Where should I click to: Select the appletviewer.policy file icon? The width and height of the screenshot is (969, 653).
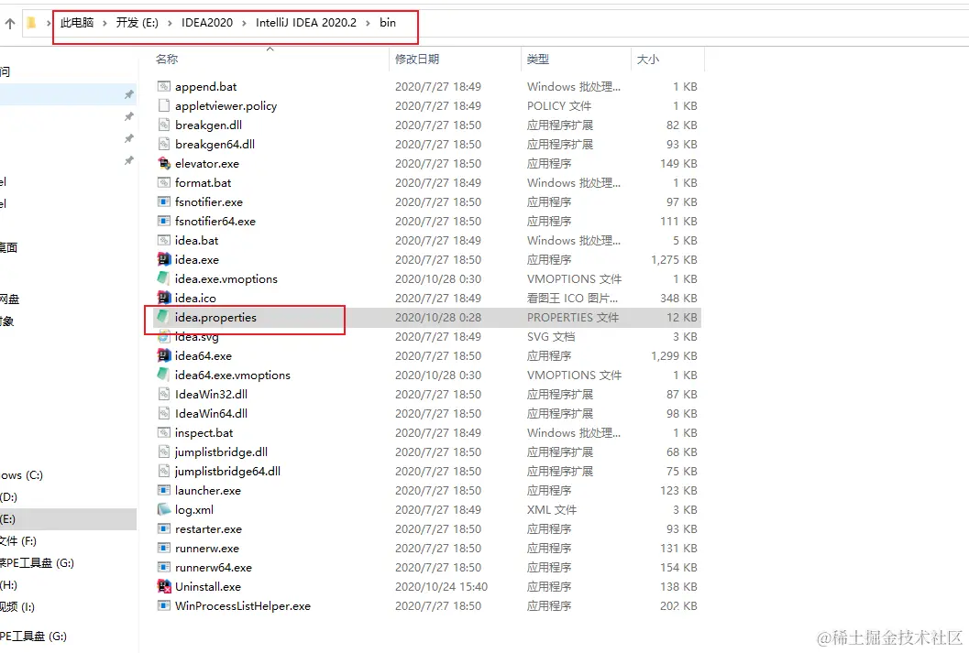click(164, 105)
